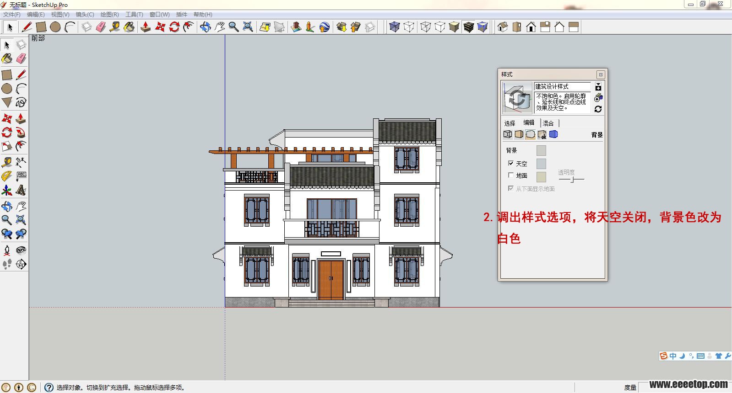732x393 pixels.
Task: Open Edge settings in Styles panel
Action: [508, 134]
